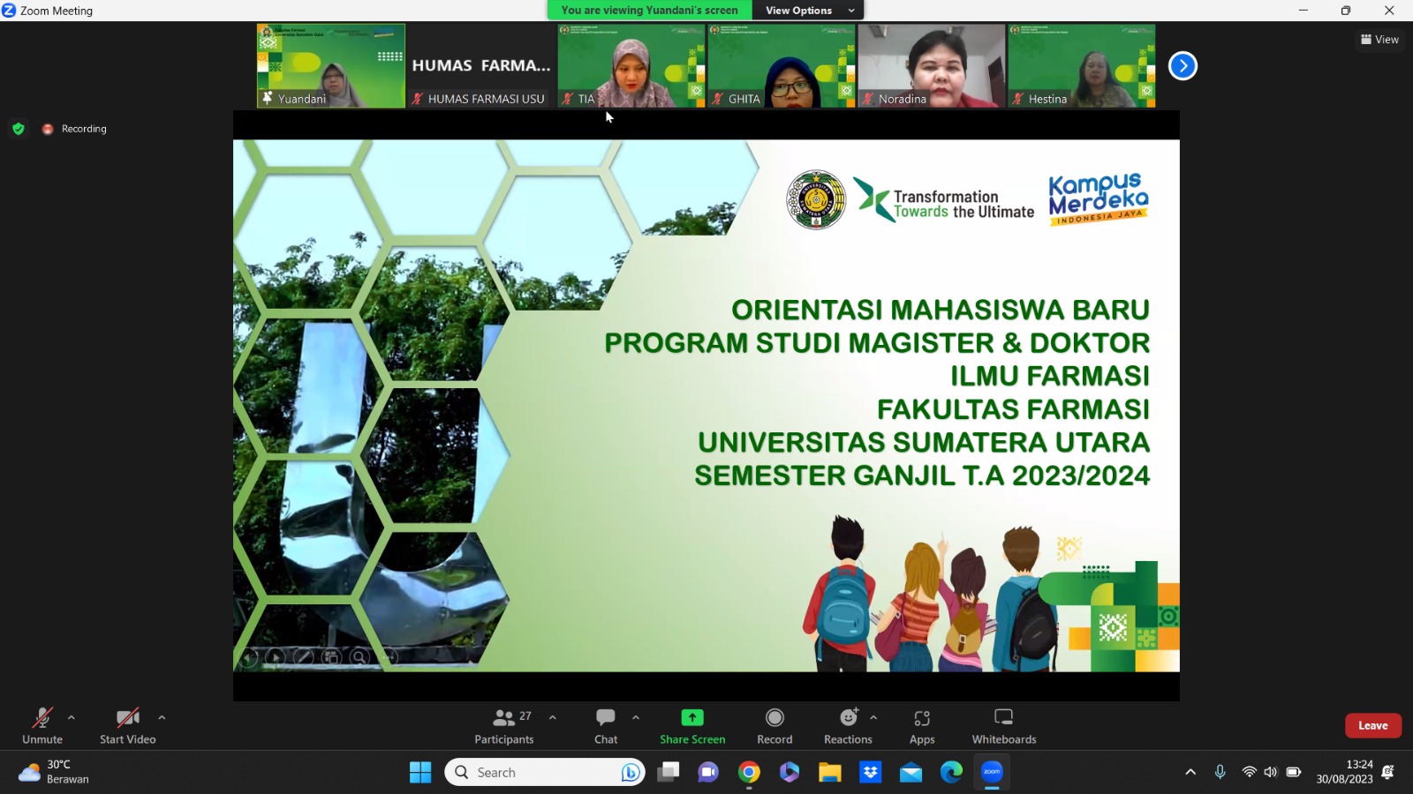This screenshot has width=1413, height=794.
Task: Select HUMAS FARMASI USU participant tile
Action: (481, 66)
